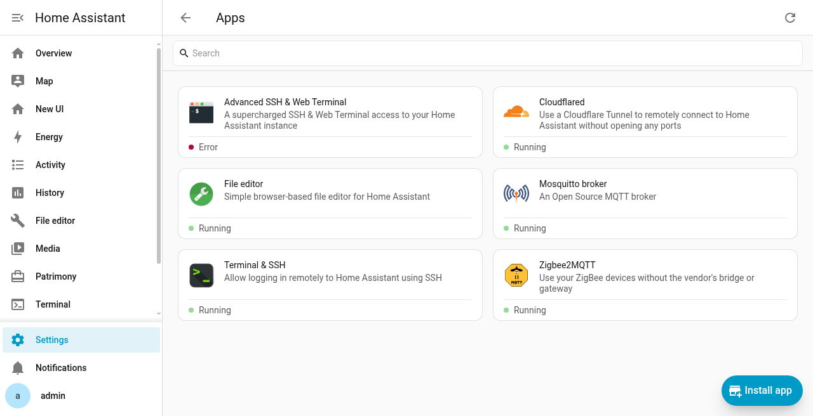The height and width of the screenshot is (416, 813).
Task: Click the Patrimony briefcase icon
Action: point(18,276)
